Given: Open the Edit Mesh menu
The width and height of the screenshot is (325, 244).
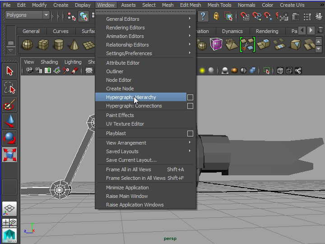Looking at the screenshot, I should [x=190, y=5].
